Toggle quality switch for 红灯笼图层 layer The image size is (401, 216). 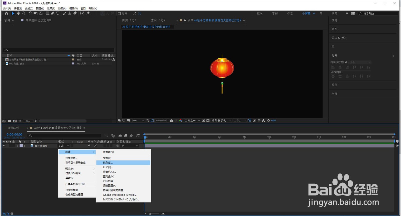point(95,146)
